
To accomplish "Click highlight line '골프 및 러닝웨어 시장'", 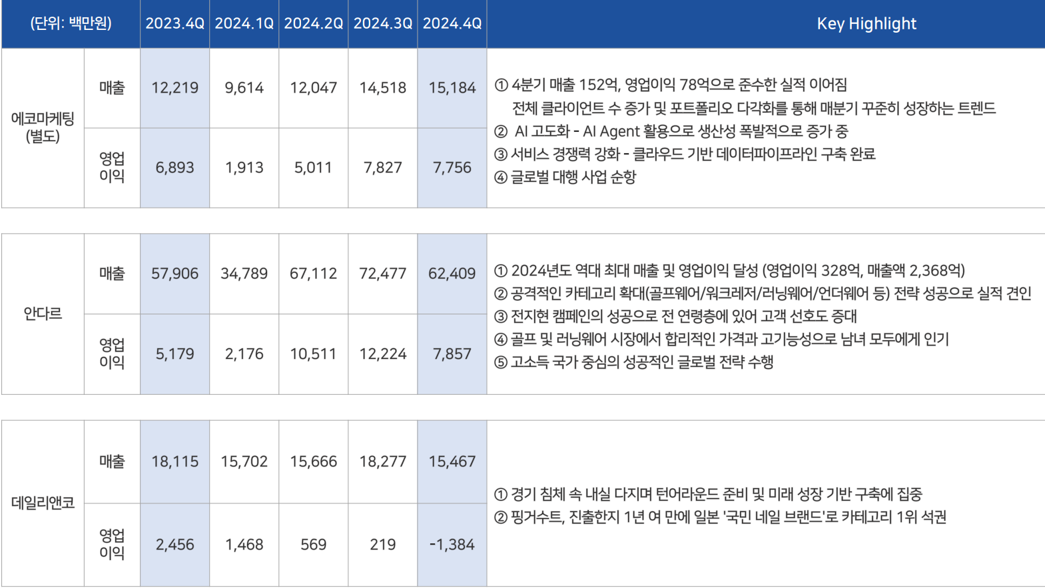I will (x=721, y=340).
